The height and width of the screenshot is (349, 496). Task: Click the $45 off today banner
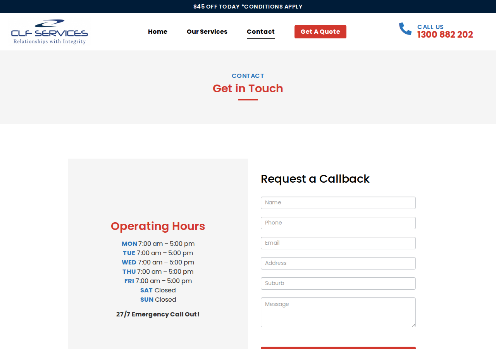[x=248, y=7]
